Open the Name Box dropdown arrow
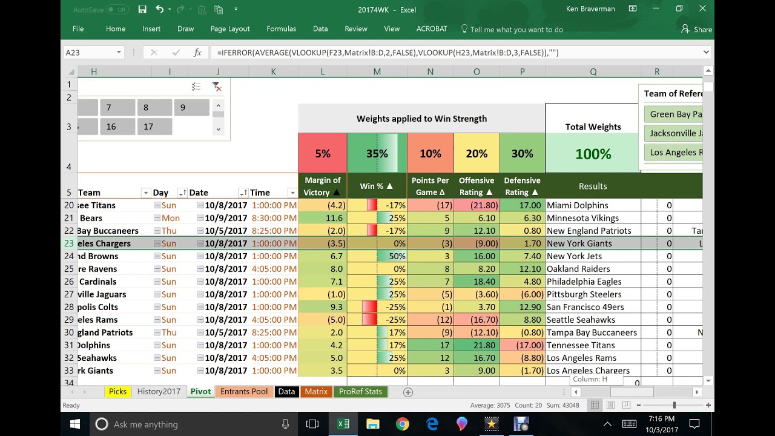 [119, 53]
